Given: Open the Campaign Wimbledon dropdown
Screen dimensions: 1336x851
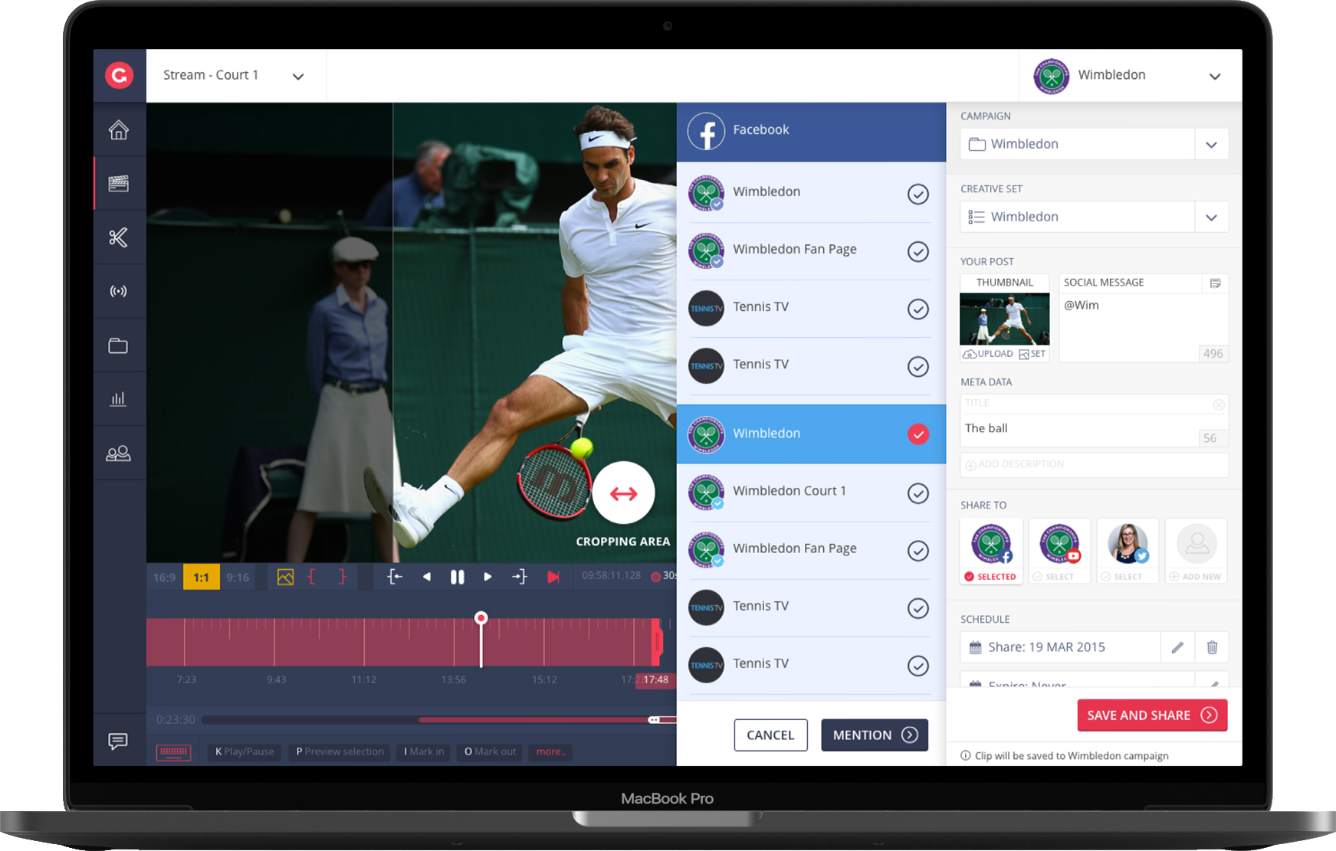Looking at the screenshot, I should pos(1211,144).
